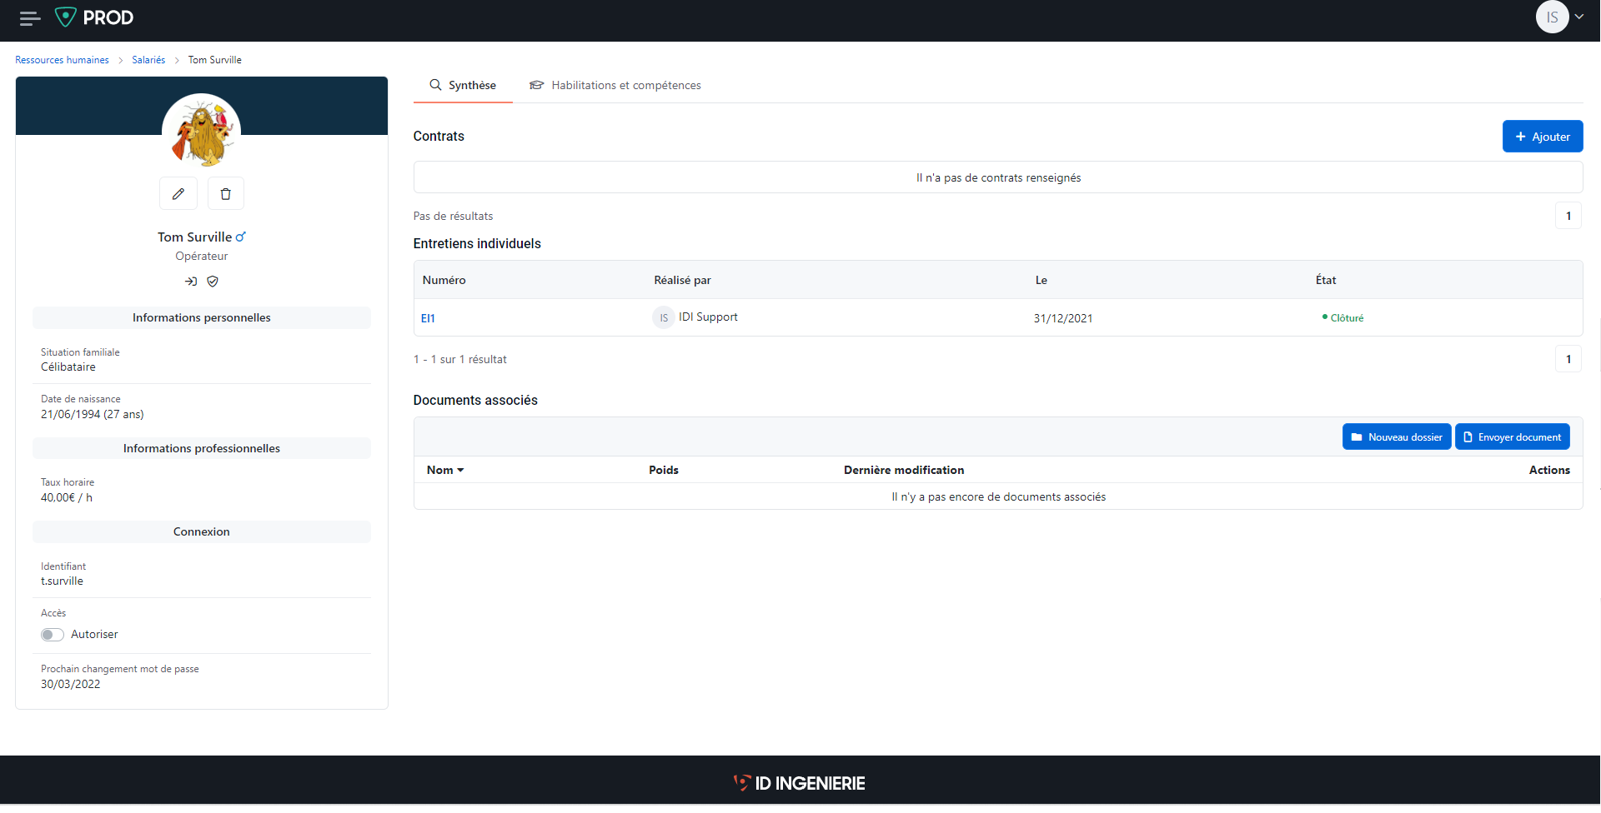Click the Ajouter button for Contrats
Screen dimensions: 1601x813
(x=1542, y=136)
